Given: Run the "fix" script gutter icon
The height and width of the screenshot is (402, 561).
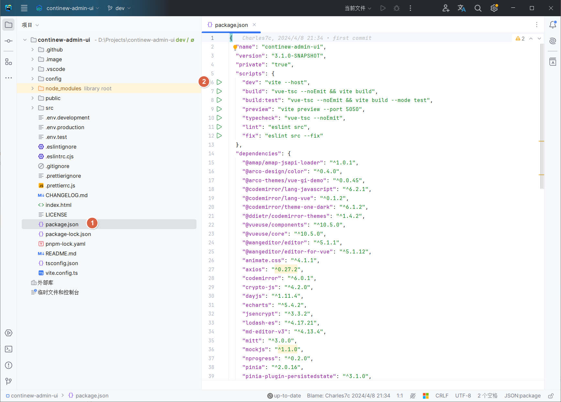Looking at the screenshot, I should tap(219, 136).
